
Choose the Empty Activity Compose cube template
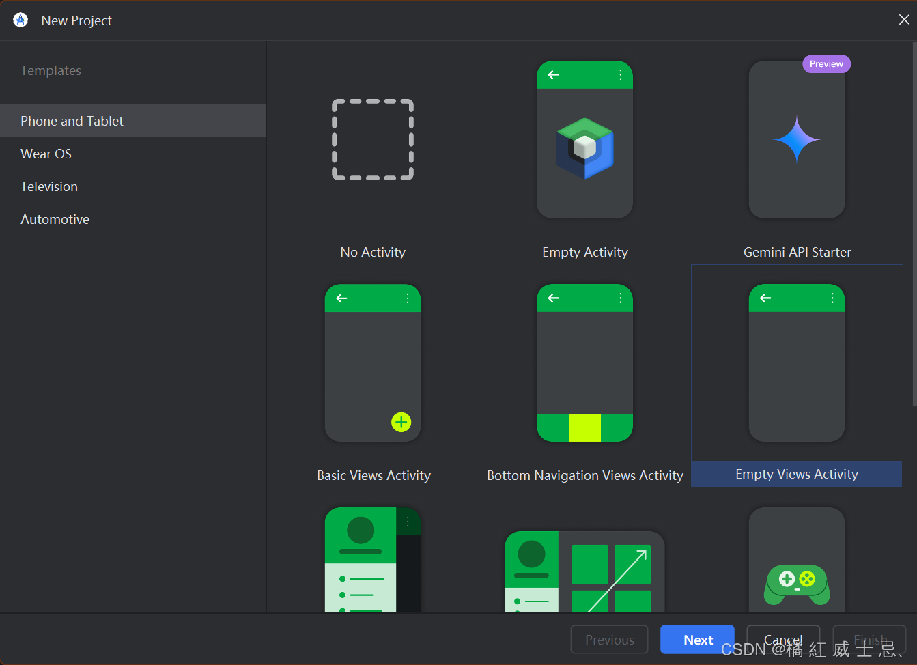[584, 140]
